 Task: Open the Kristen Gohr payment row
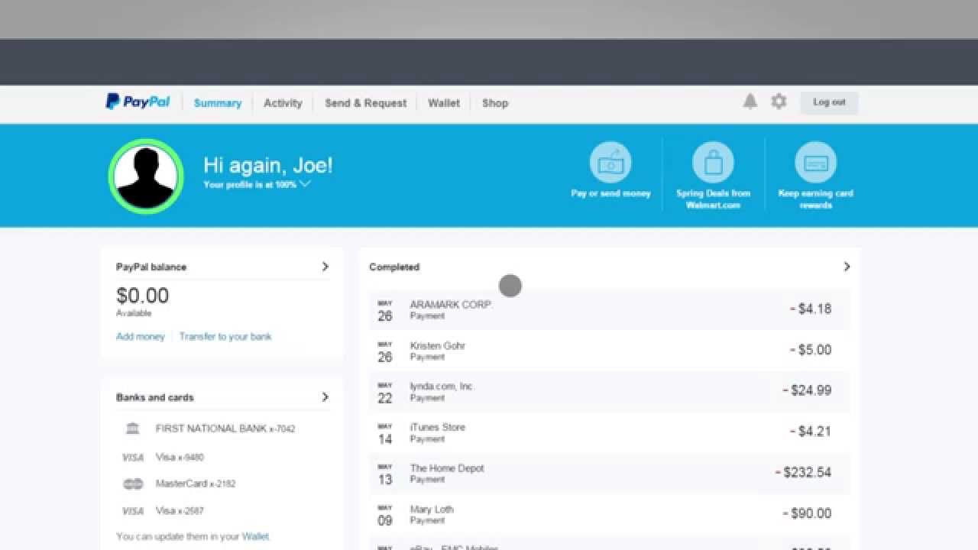(609, 350)
